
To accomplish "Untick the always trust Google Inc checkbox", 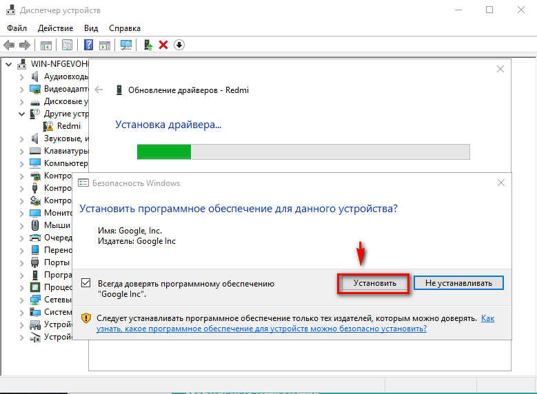I will point(86,283).
